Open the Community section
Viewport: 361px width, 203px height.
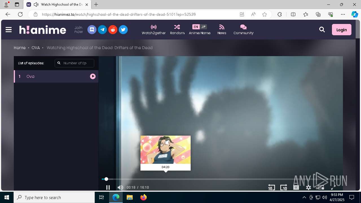(243, 30)
